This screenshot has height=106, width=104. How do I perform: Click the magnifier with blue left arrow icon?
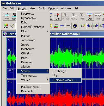pos(89,26)
